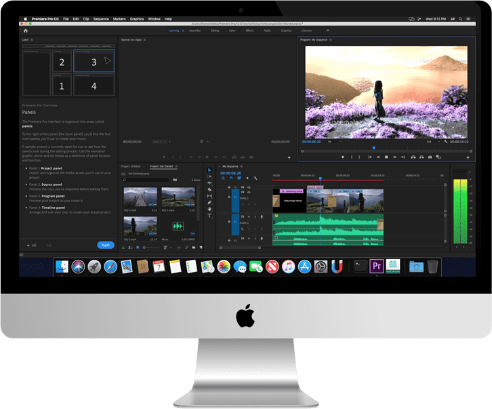Select the Hand tool

(x=209, y=209)
